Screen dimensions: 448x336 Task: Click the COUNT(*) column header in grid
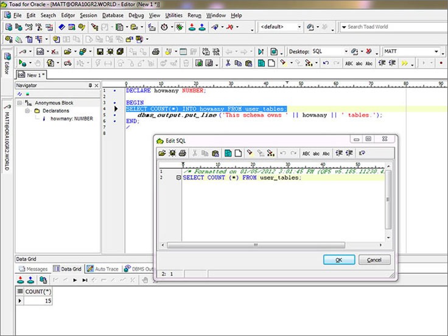pos(38,292)
